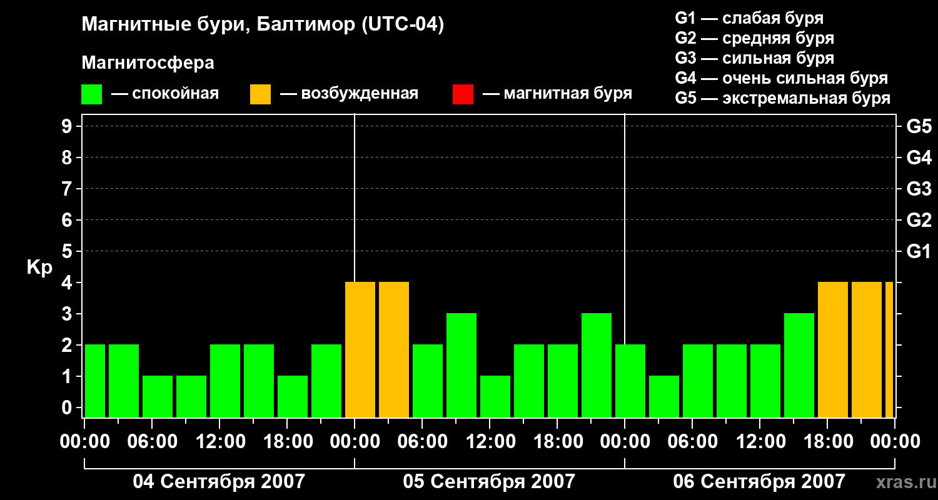Click the green Kp 3 bar at 21:00 on 05 Сентября
Viewport: 938px width, 500px height.
(x=597, y=365)
